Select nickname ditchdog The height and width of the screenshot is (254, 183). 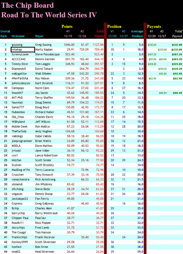tap(17, 189)
